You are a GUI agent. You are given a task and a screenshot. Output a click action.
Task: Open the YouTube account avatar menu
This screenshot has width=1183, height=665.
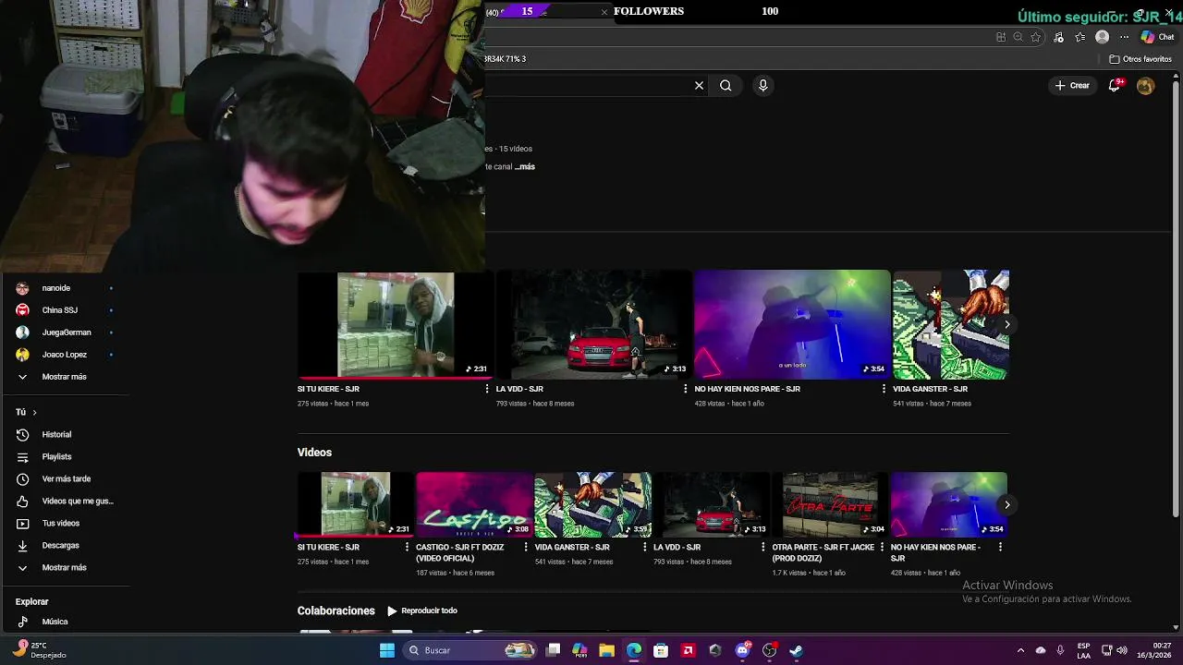click(1145, 85)
